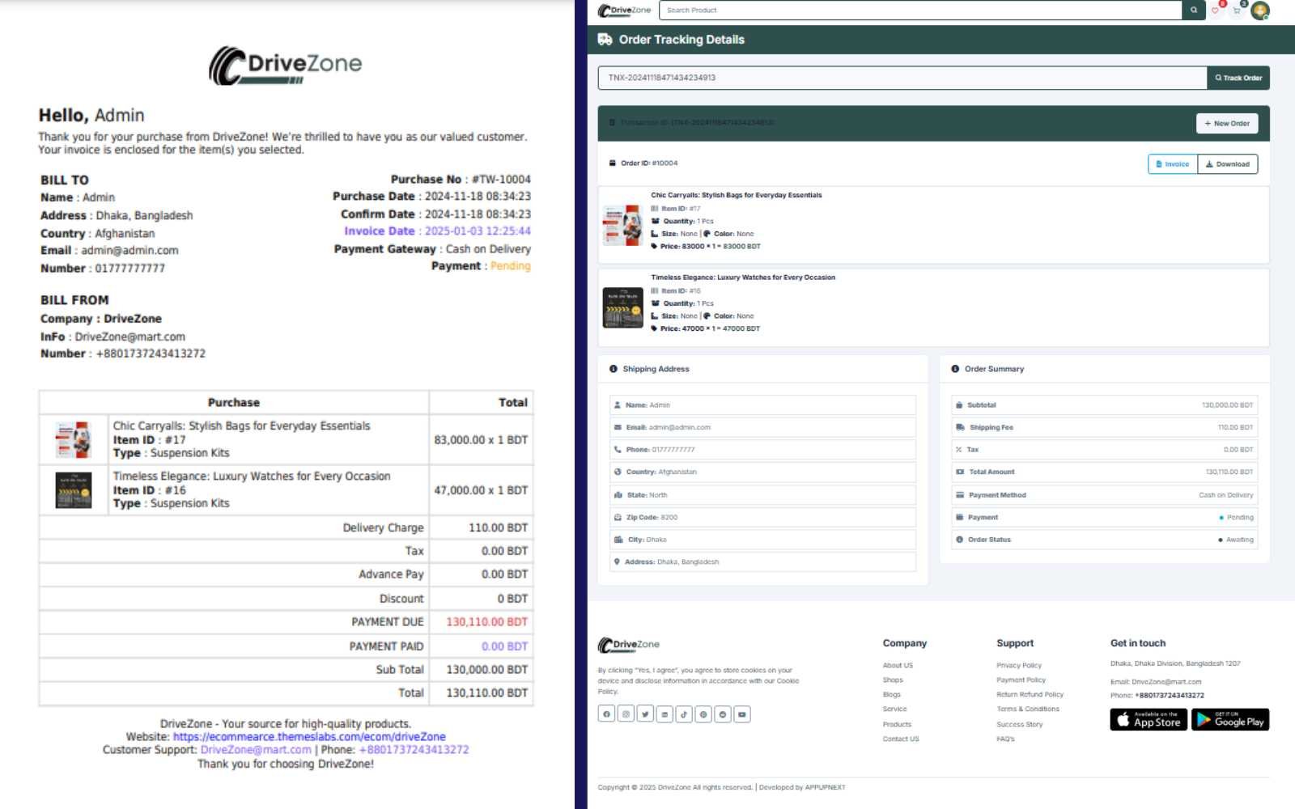
Task: Open Shops footer link
Action: (893, 680)
